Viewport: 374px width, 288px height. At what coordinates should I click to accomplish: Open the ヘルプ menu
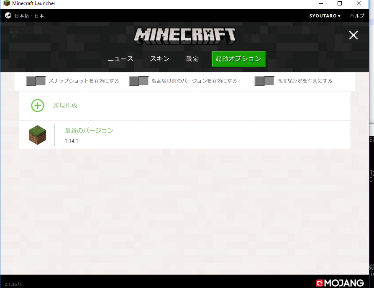357,16
